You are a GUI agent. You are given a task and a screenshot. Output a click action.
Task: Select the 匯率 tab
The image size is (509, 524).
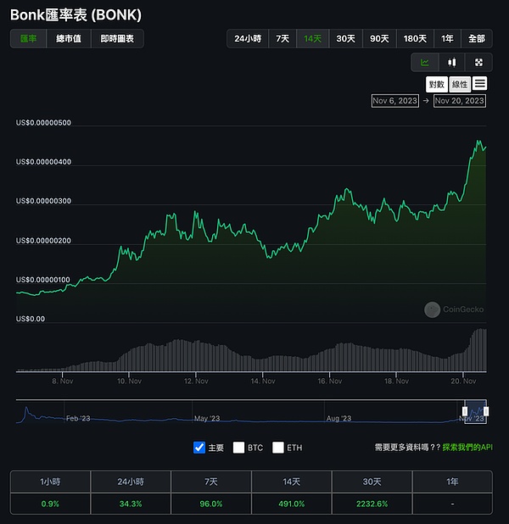(28, 39)
